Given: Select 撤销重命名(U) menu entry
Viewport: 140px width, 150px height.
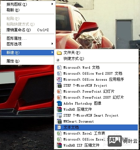Looking at the screenshot, I should 28,30.
